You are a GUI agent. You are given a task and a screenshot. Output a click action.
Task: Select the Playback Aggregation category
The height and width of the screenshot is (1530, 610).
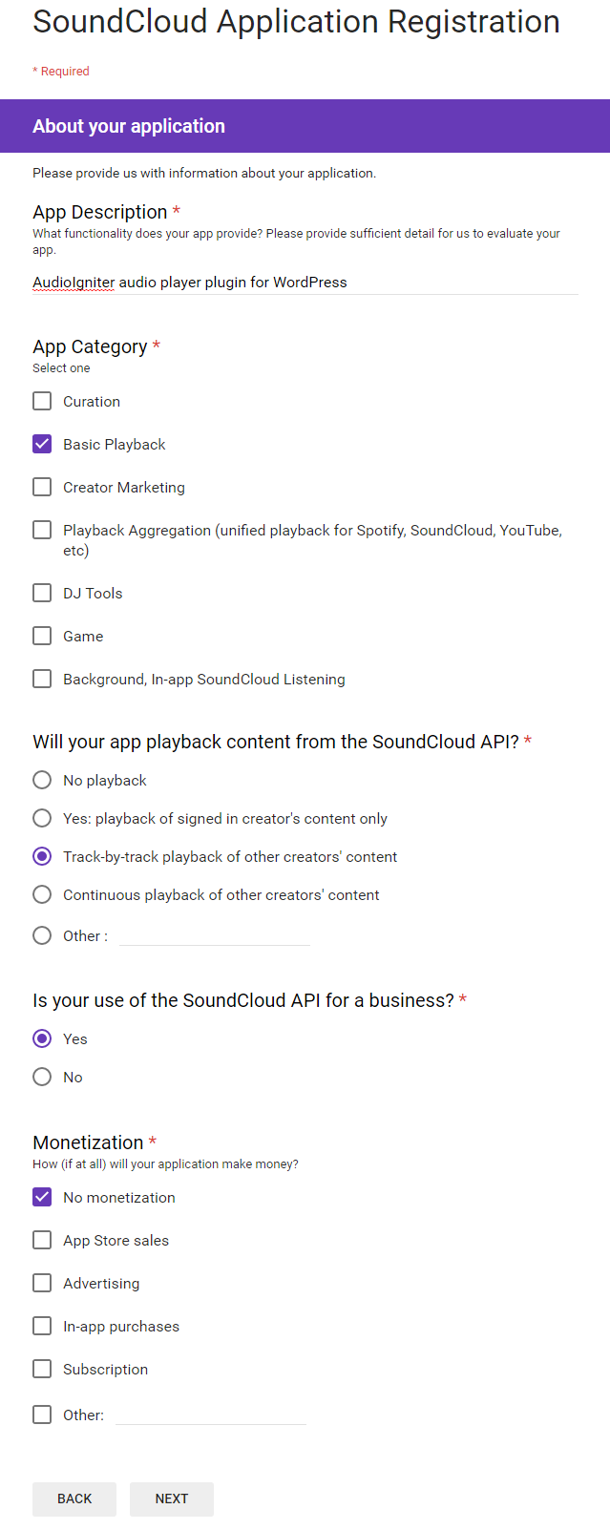42,530
